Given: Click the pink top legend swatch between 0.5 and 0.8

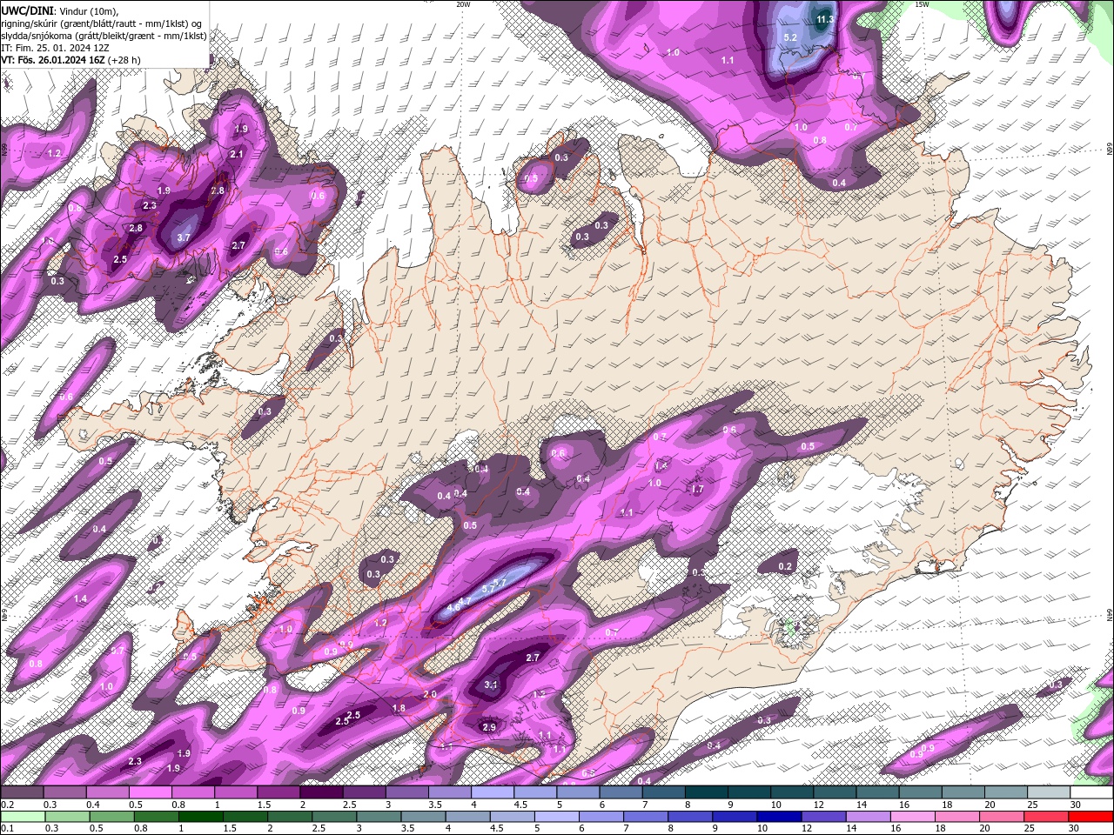Looking at the screenshot, I should coord(151,793).
